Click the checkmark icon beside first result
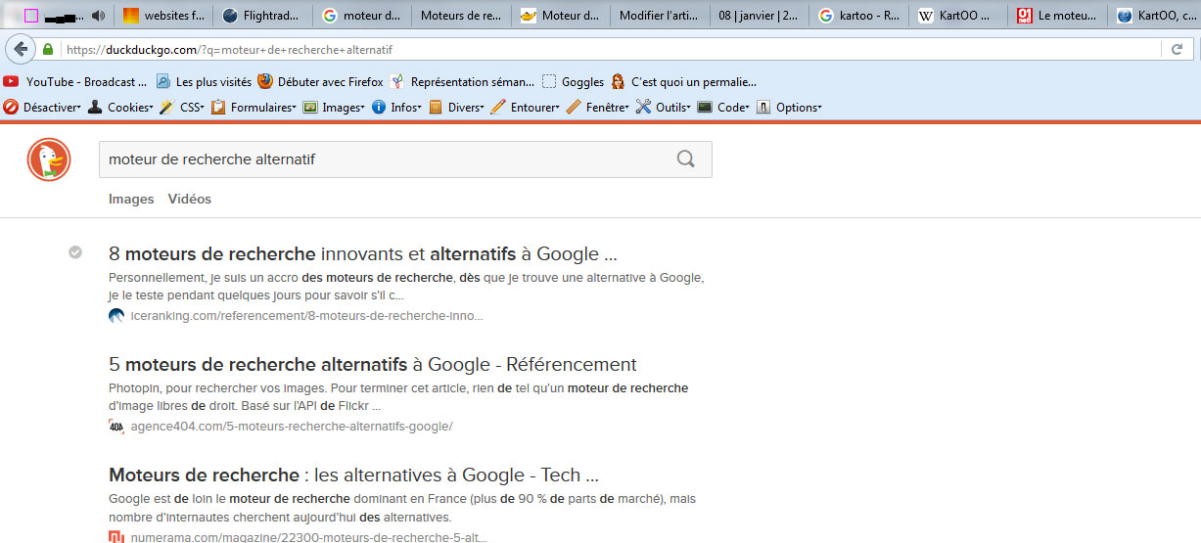The width and height of the screenshot is (1201, 543). 75,252
